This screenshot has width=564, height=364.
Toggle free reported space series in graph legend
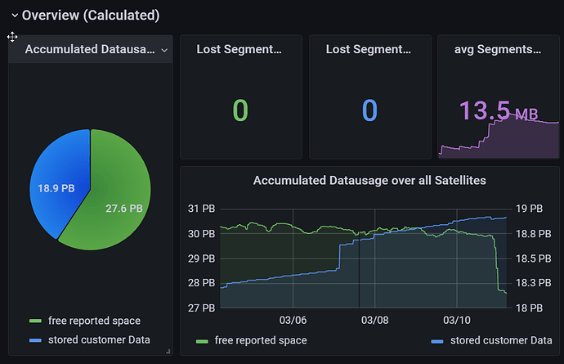[261, 340]
